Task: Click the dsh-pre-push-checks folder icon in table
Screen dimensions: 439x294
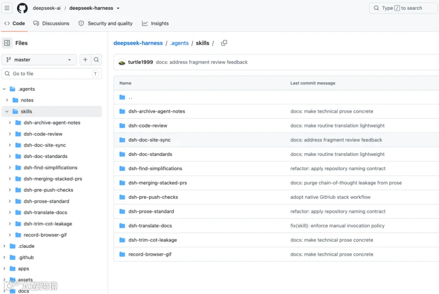Action: pyautogui.click(x=122, y=197)
